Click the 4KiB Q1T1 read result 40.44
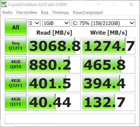The image size is (140, 127). tap(54, 102)
